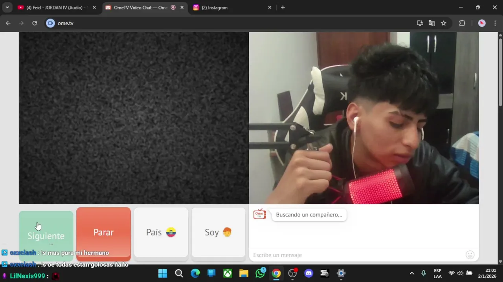This screenshot has height=282, width=503.
Task: Open a new browser tab
Action: (283, 7)
